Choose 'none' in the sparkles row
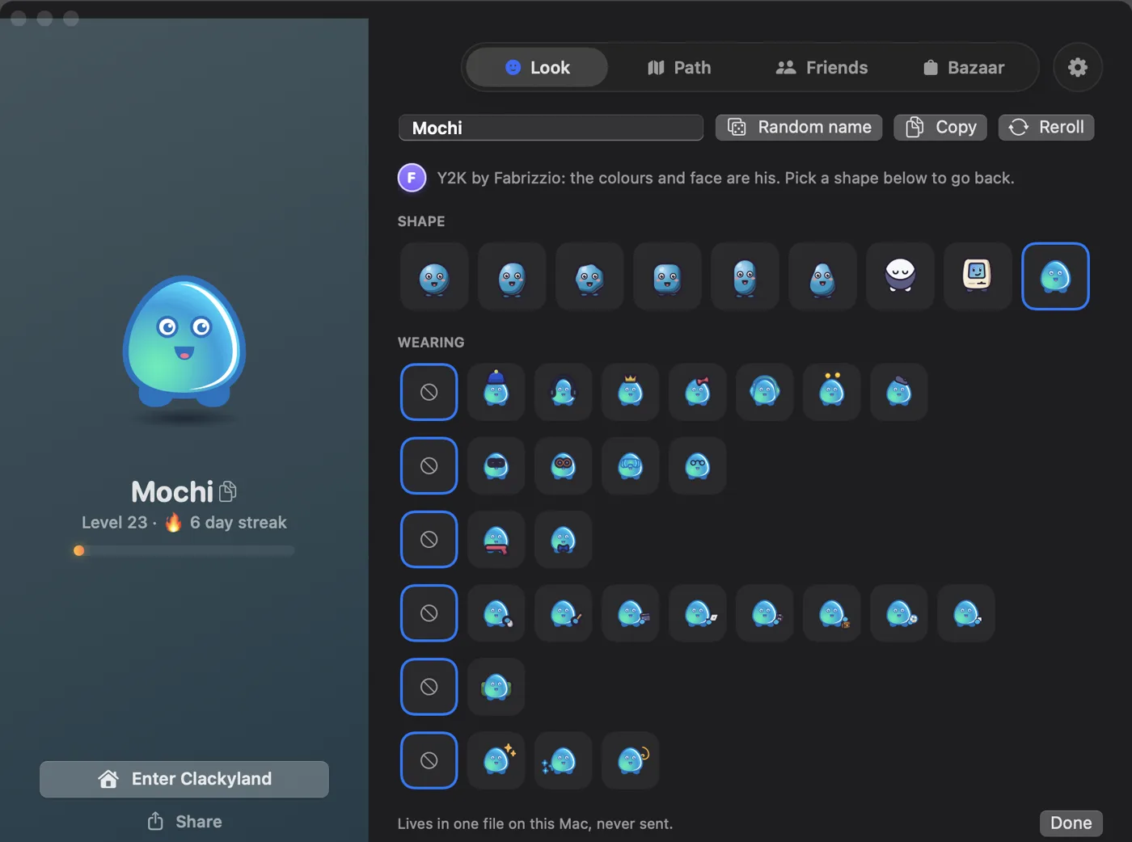 click(429, 760)
